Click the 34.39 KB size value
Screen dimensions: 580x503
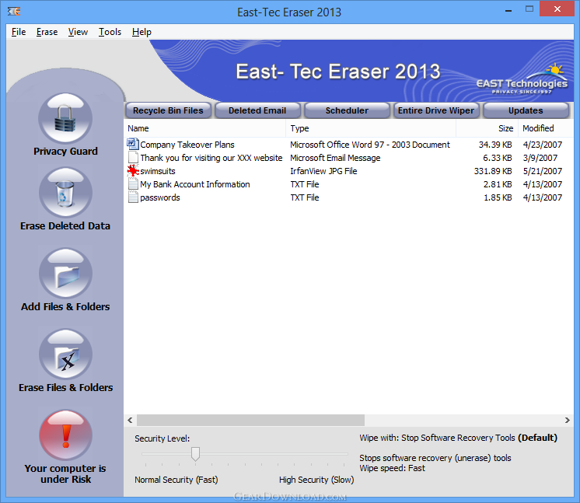click(x=495, y=145)
